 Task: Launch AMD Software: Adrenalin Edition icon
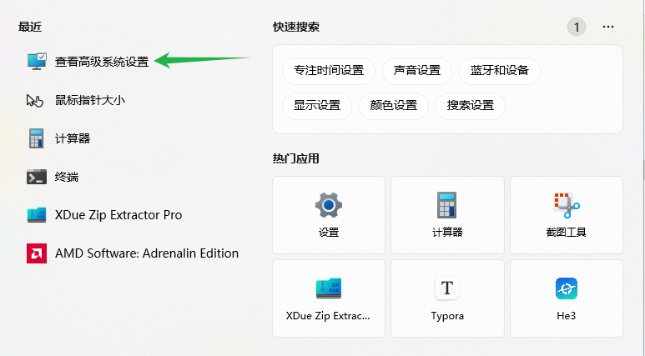[37, 253]
